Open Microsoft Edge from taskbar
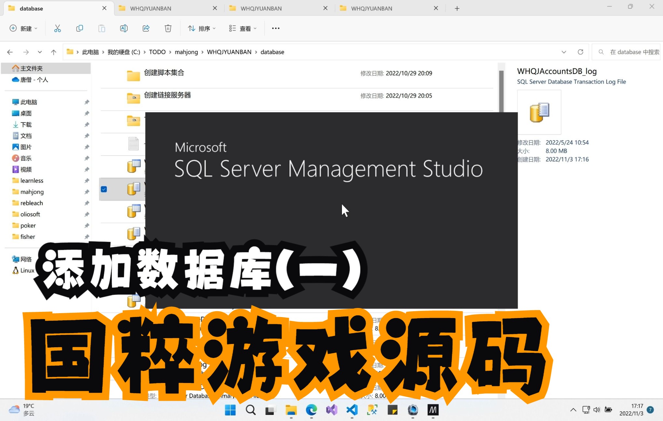The image size is (663, 421). click(311, 410)
